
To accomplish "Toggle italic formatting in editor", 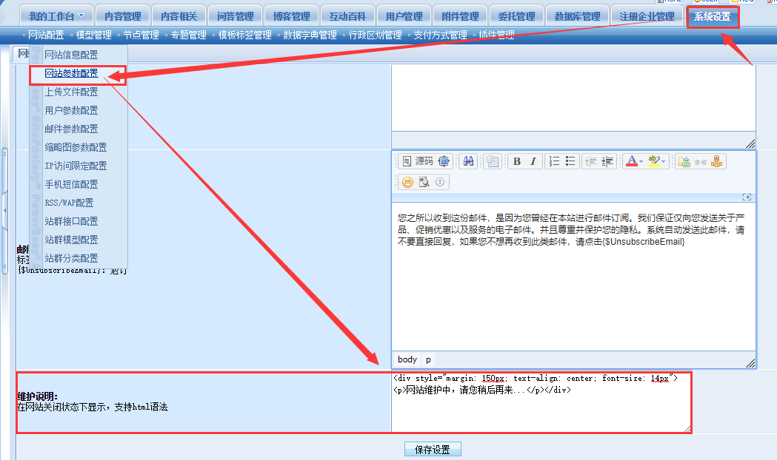I will 533,161.
